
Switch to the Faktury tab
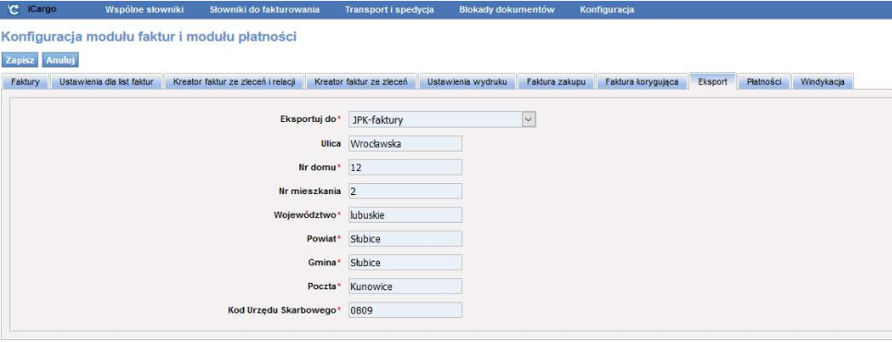[26, 82]
